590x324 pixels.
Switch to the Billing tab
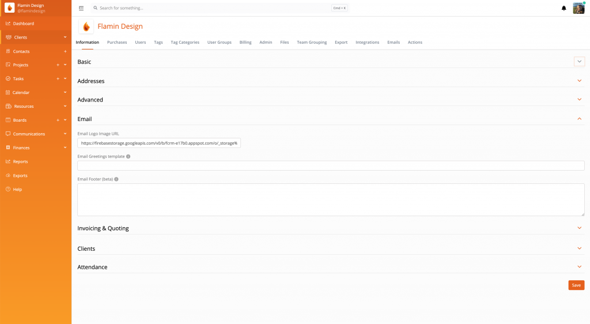[x=245, y=42]
